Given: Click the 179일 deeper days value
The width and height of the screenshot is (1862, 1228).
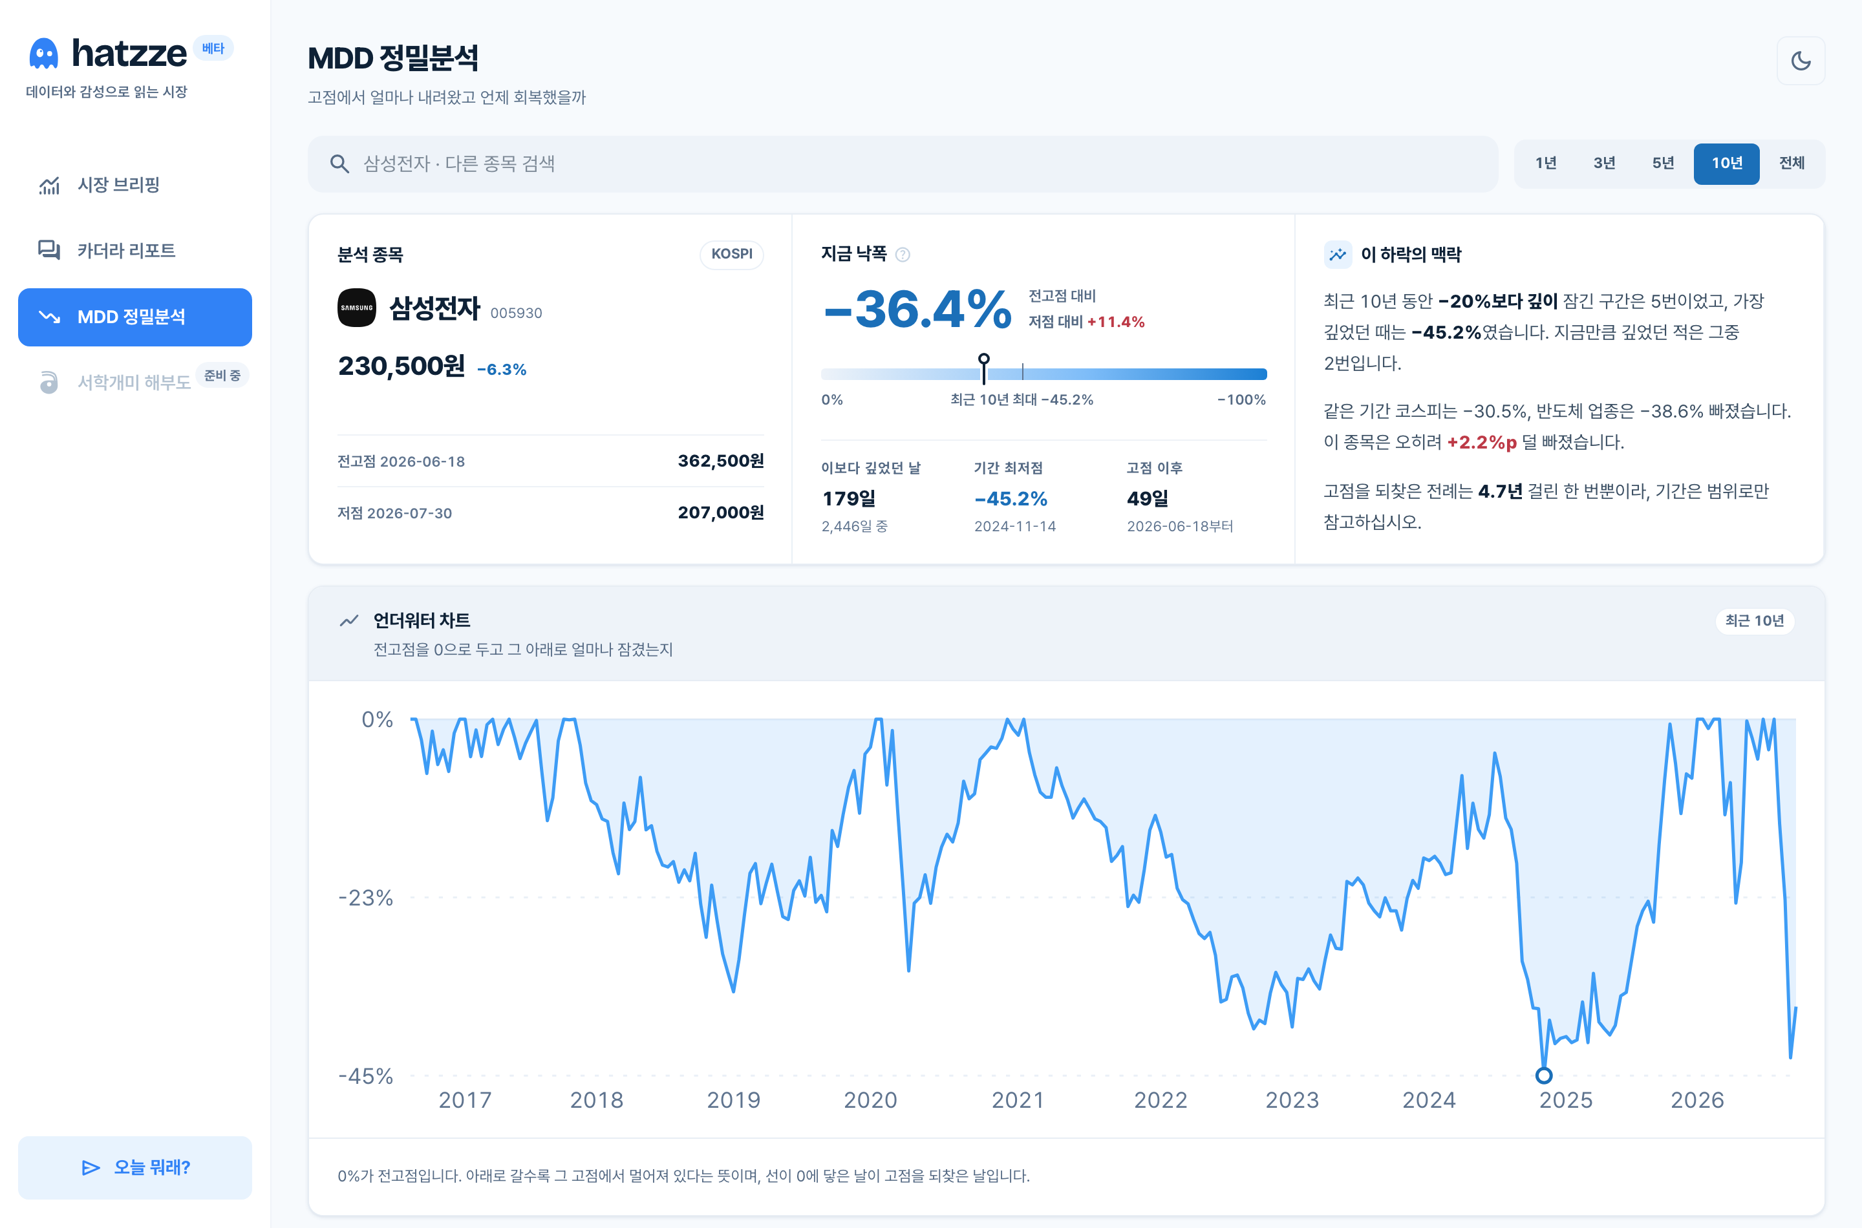Looking at the screenshot, I should (x=849, y=498).
